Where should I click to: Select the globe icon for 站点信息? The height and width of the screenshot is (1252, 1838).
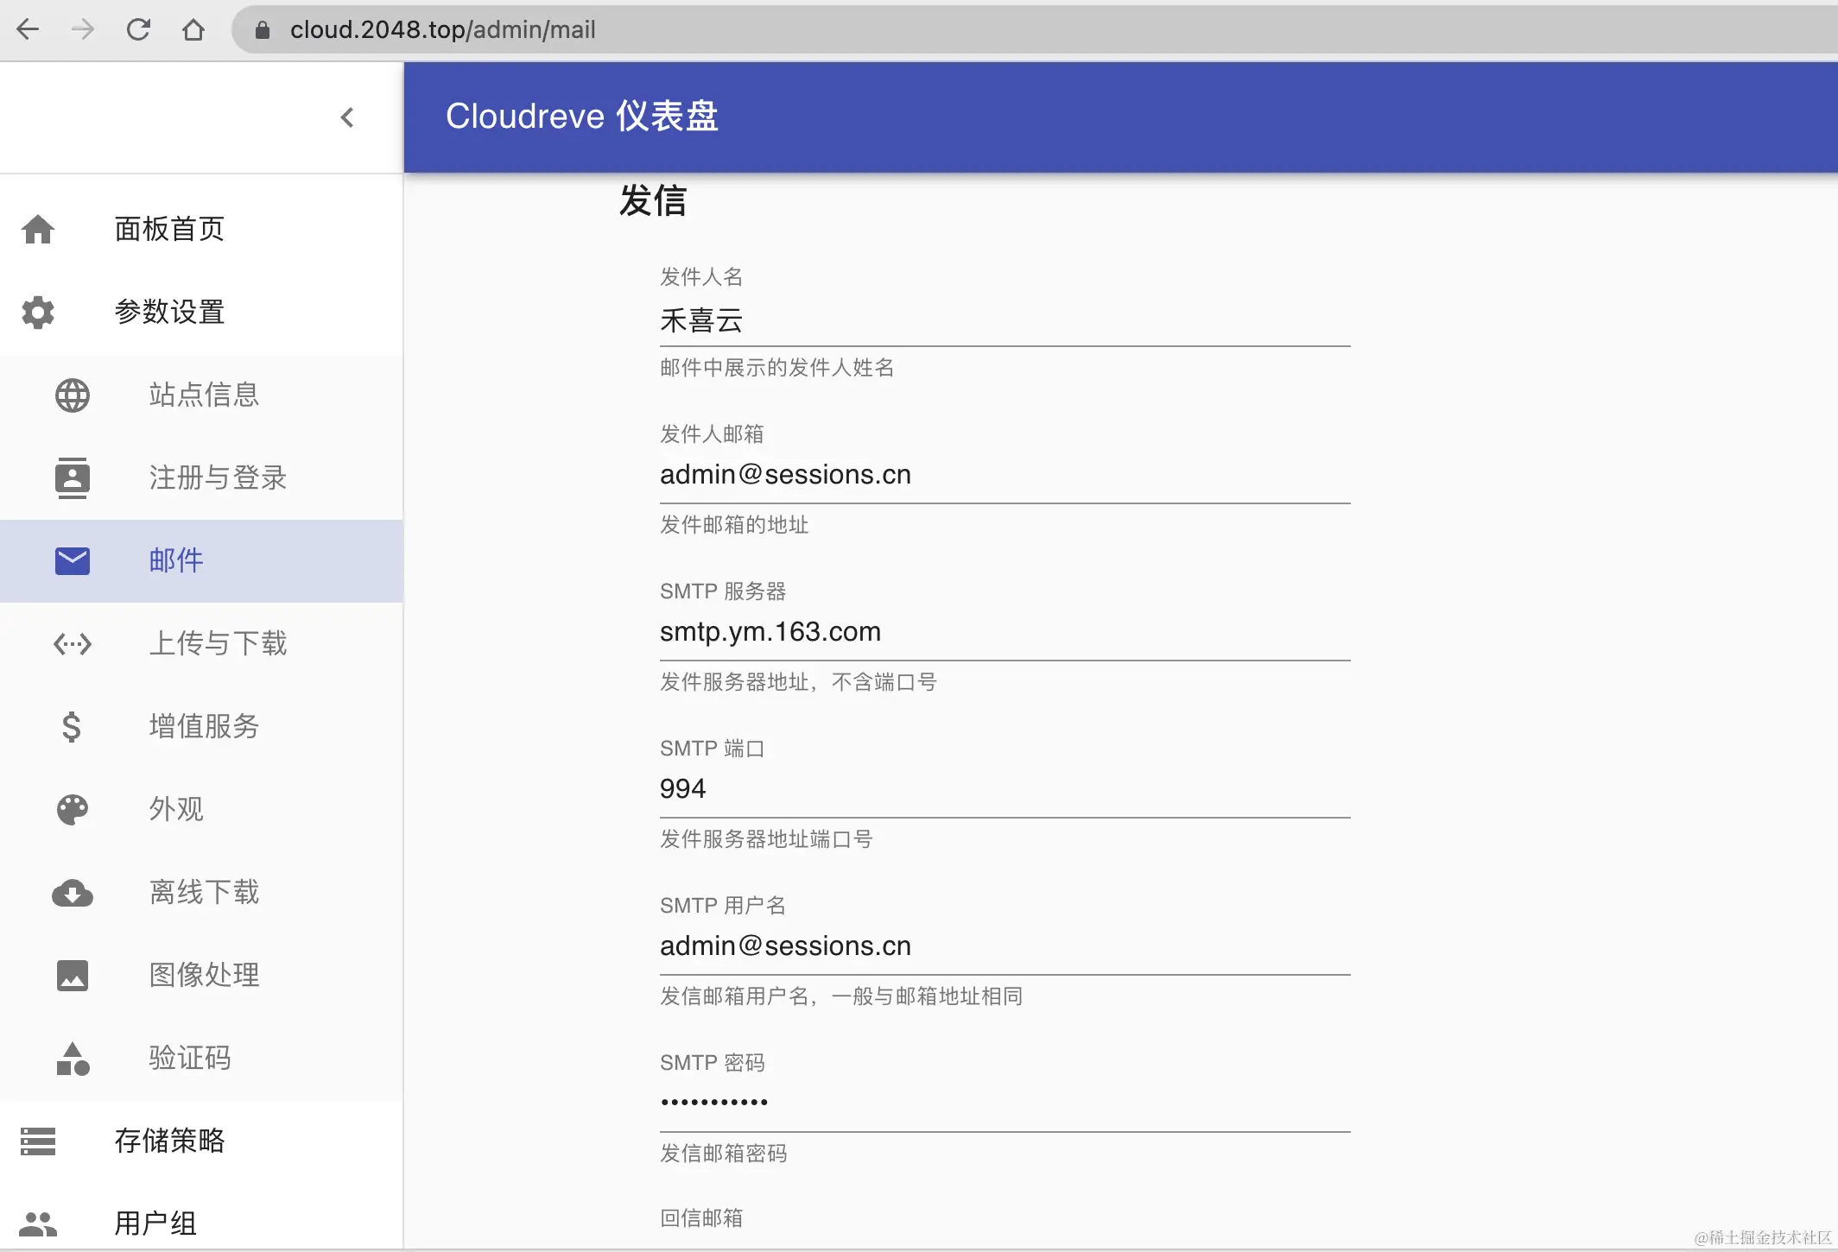[x=72, y=395]
